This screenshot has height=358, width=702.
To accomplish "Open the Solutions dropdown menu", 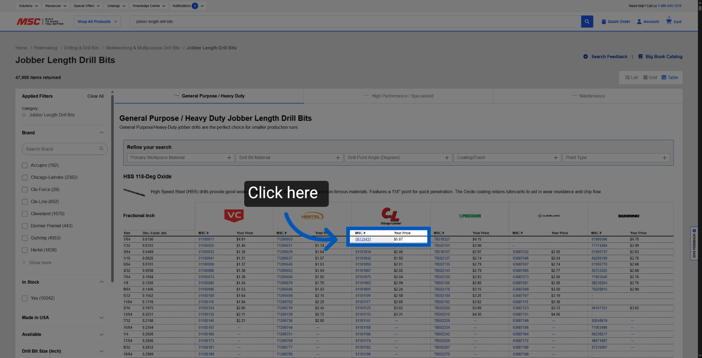I will pyautogui.click(x=28, y=6).
